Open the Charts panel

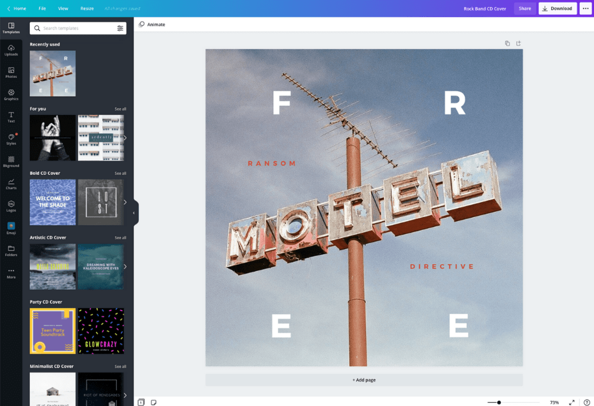tap(11, 184)
